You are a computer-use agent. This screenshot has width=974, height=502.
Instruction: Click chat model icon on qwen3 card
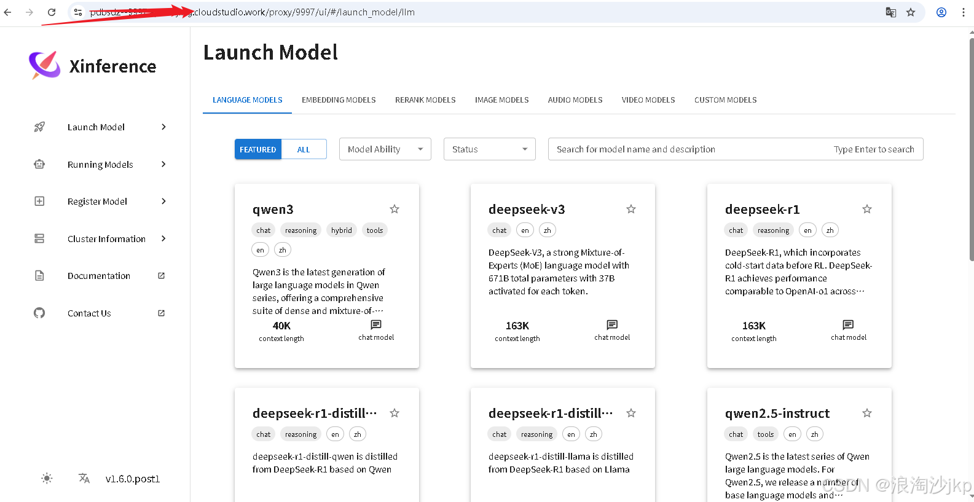pyautogui.click(x=376, y=324)
